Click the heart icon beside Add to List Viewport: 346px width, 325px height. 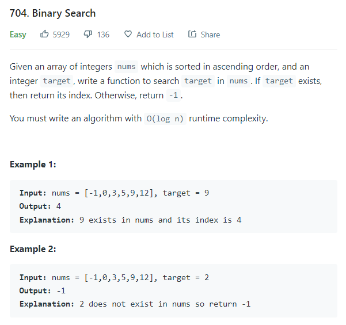(x=128, y=34)
